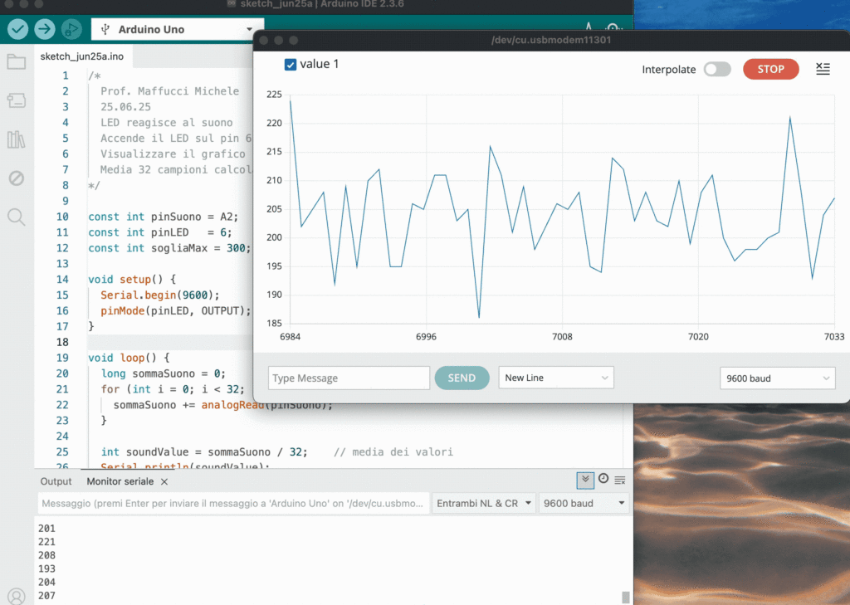Open the Search magnifier in sidebar
This screenshot has height=605, width=850.
click(16, 217)
